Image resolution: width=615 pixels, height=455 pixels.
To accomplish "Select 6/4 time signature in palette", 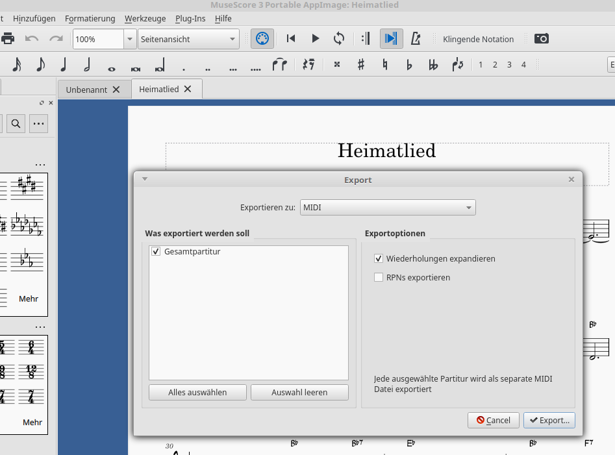I will point(31,347).
